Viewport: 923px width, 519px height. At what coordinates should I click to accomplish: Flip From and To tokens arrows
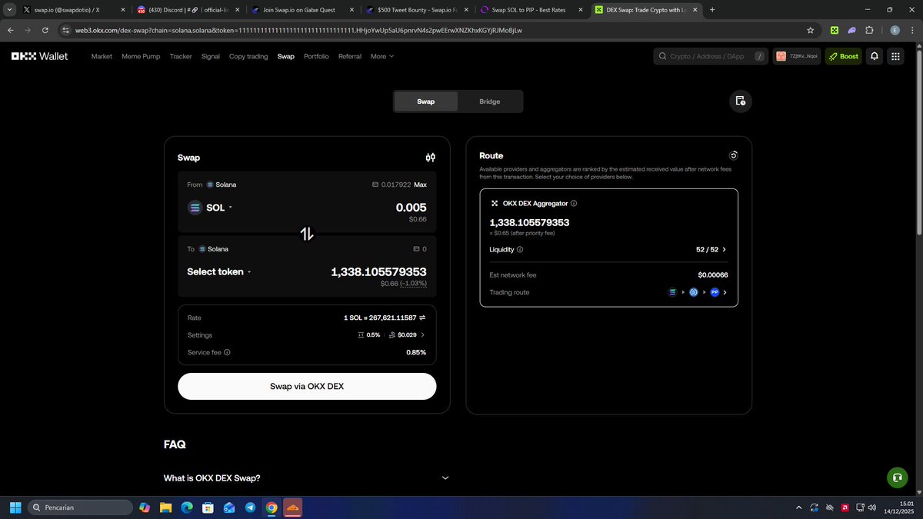(307, 234)
